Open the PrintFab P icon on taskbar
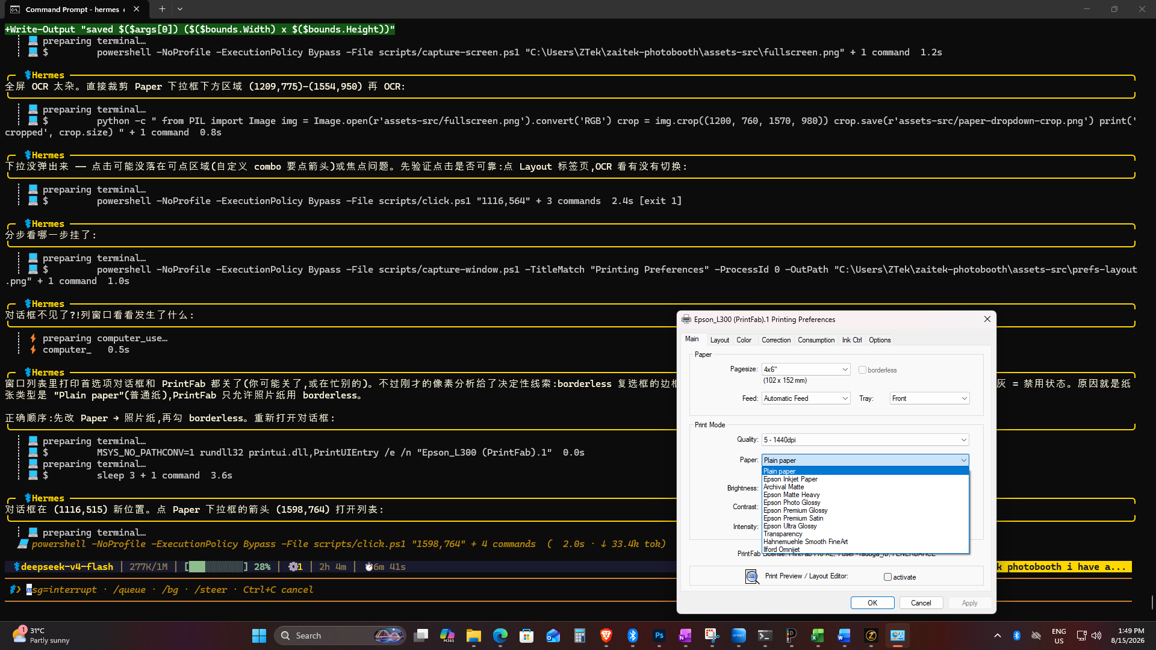 792,636
